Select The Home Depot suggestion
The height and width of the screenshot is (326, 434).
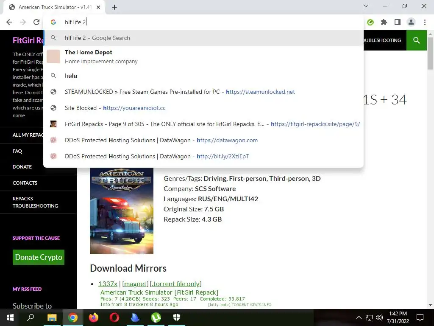pyautogui.click(x=203, y=56)
